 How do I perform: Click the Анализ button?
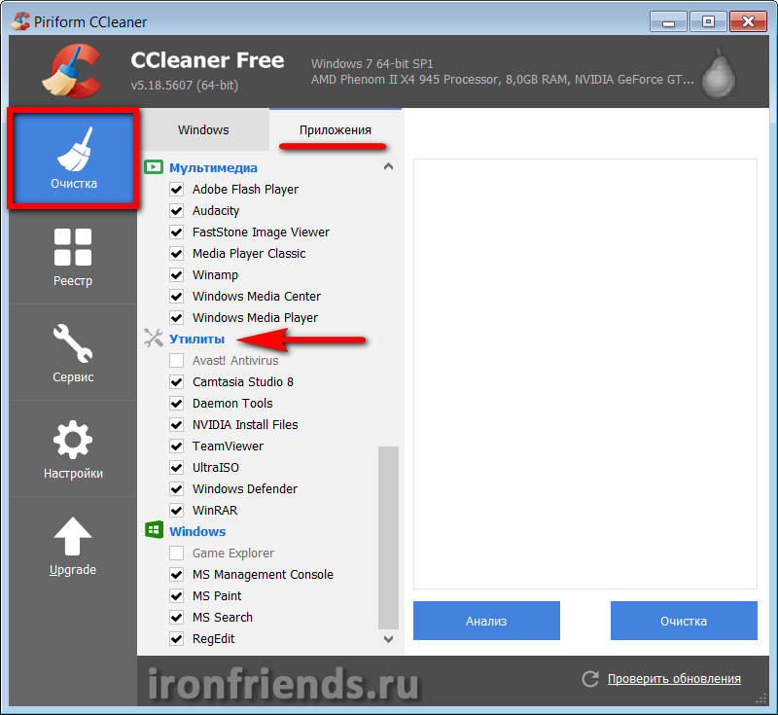(486, 621)
